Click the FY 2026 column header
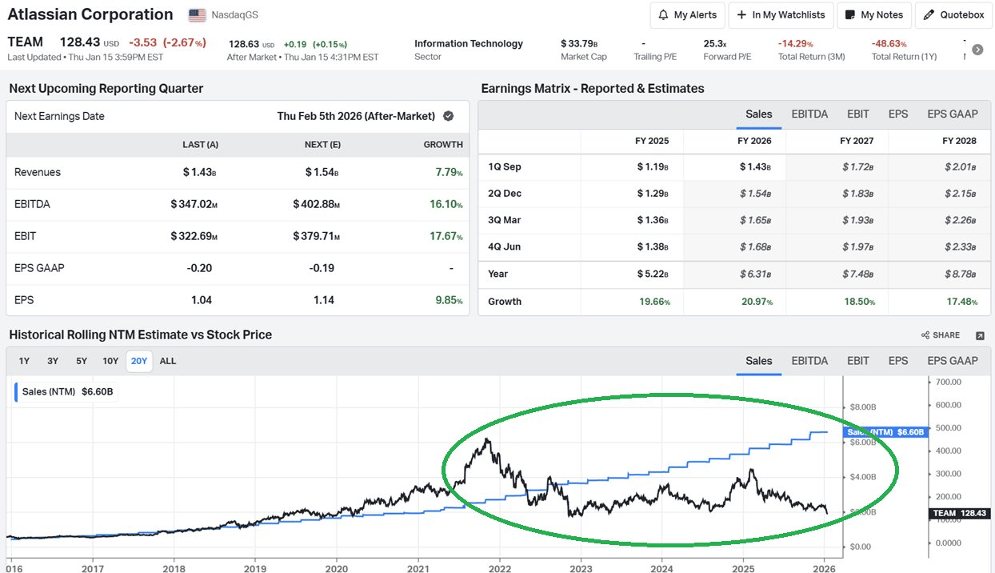The image size is (995, 573). [754, 141]
